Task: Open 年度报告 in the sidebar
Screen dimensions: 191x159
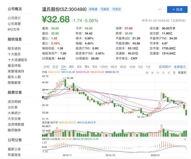Action: [14, 155]
